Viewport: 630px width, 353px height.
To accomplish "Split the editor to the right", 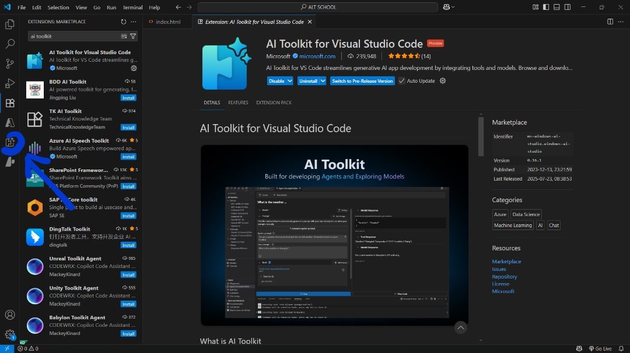I will click(610, 22).
